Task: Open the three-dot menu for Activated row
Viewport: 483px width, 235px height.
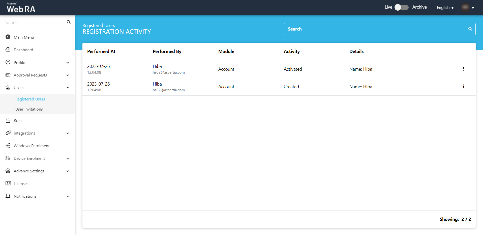Action: coord(463,69)
